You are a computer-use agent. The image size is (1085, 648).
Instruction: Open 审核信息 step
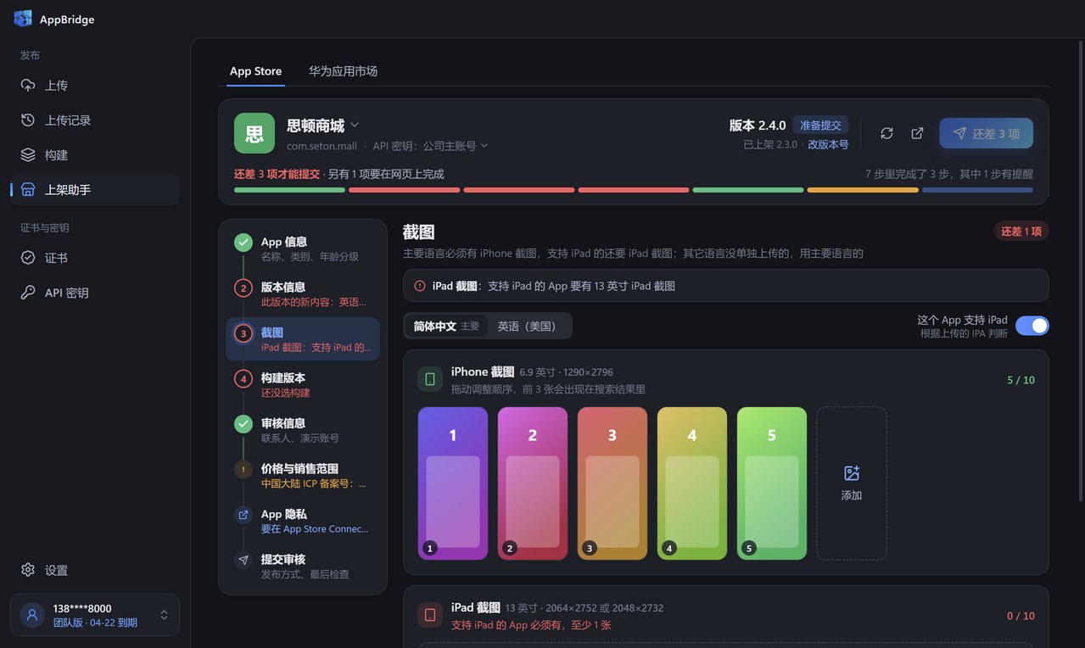click(303, 430)
